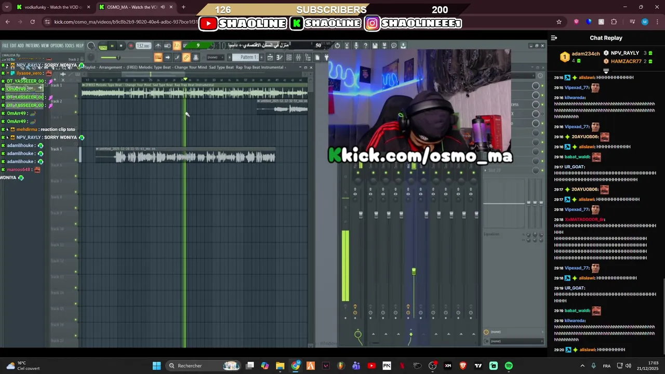Image resolution: width=665 pixels, height=374 pixels.
Task: Open FL Studio PATTERNS menu
Action: tap(32, 46)
